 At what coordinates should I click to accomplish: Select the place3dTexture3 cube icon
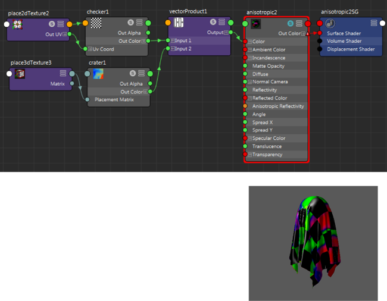[20, 74]
